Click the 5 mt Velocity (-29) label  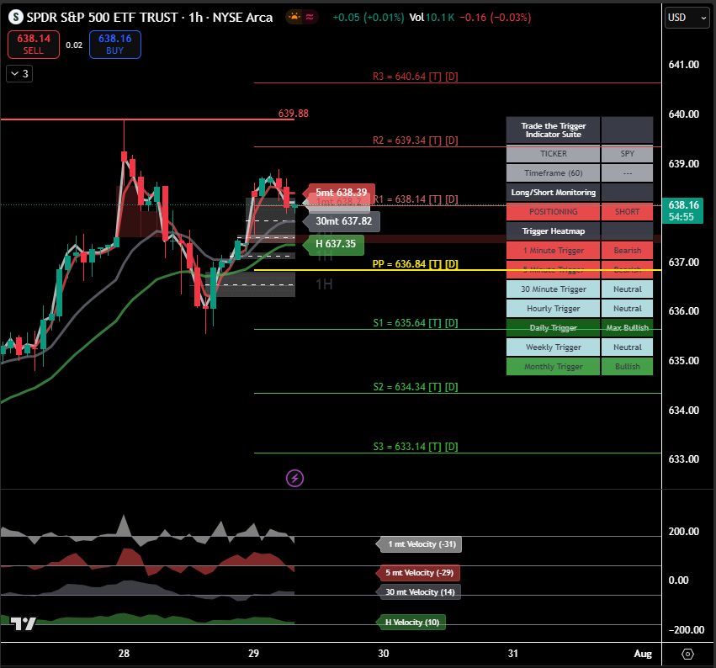pyautogui.click(x=419, y=573)
